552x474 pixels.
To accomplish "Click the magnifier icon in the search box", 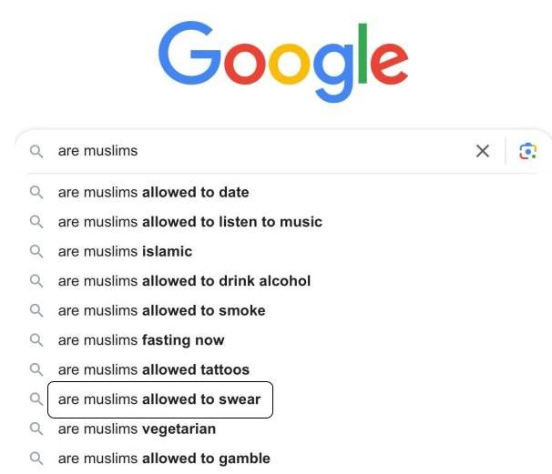I will (36, 151).
